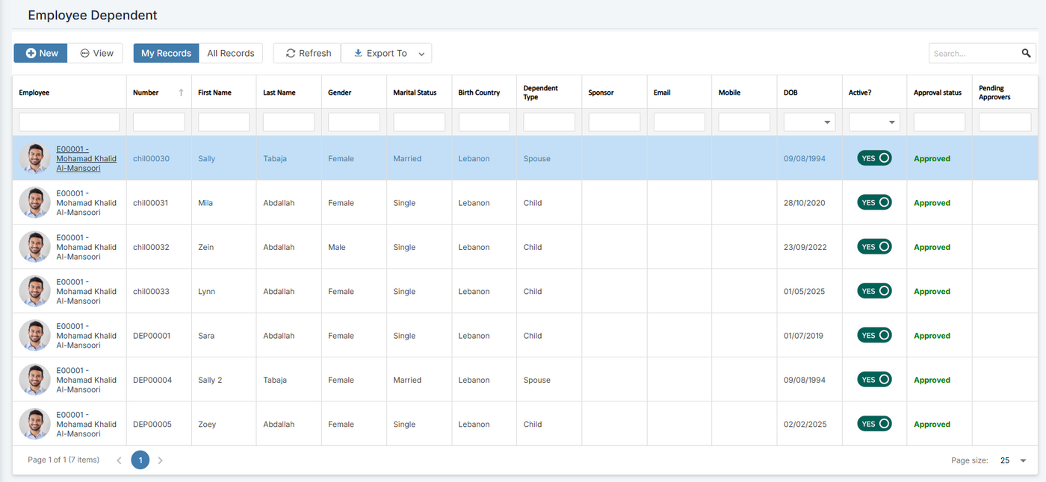Go to the previous page arrow
Image resolution: width=1046 pixels, height=482 pixels.
[x=119, y=460]
